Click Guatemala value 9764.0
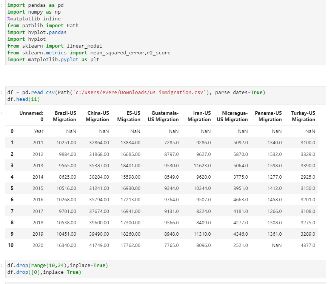 coord(171,199)
